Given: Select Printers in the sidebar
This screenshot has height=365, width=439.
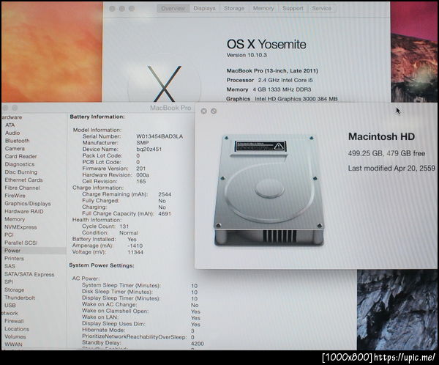Looking at the screenshot, I should click(15, 259).
